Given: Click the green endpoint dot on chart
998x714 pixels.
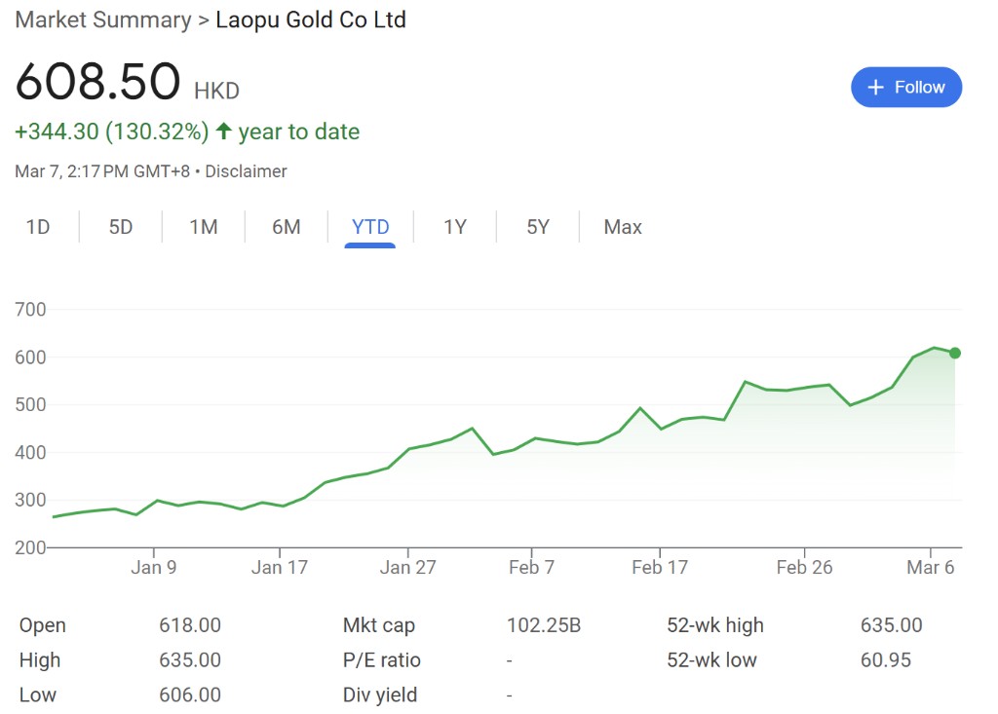Looking at the screenshot, I should tap(955, 353).
